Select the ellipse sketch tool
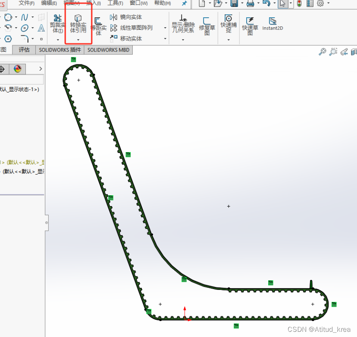This screenshot has height=337, width=357. (x=25, y=28)
